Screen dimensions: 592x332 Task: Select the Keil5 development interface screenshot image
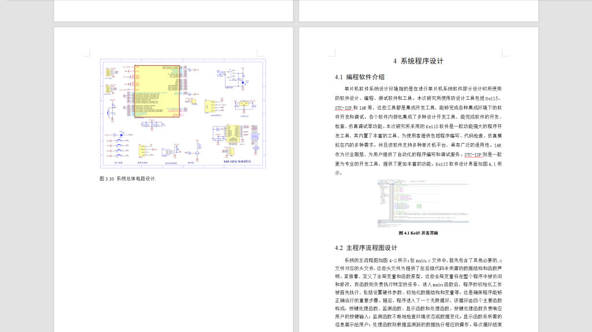pos(423,203)
